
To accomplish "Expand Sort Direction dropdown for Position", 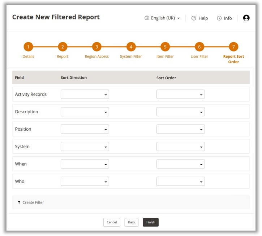I will click(x=85, y=129).
